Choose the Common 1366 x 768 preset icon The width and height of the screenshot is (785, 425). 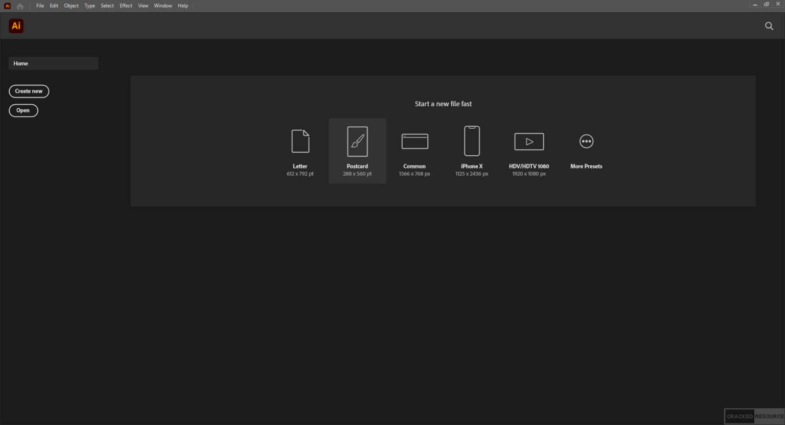point(414,141)
